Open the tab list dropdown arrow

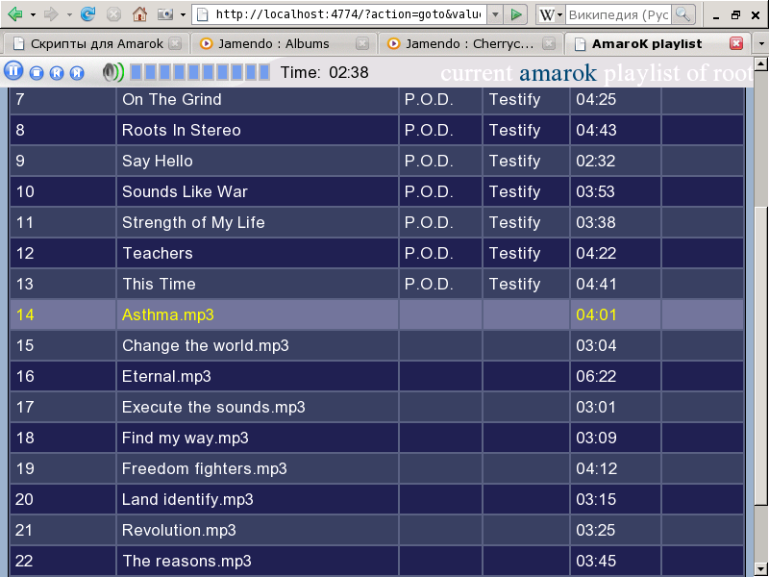tap(761, 43)
